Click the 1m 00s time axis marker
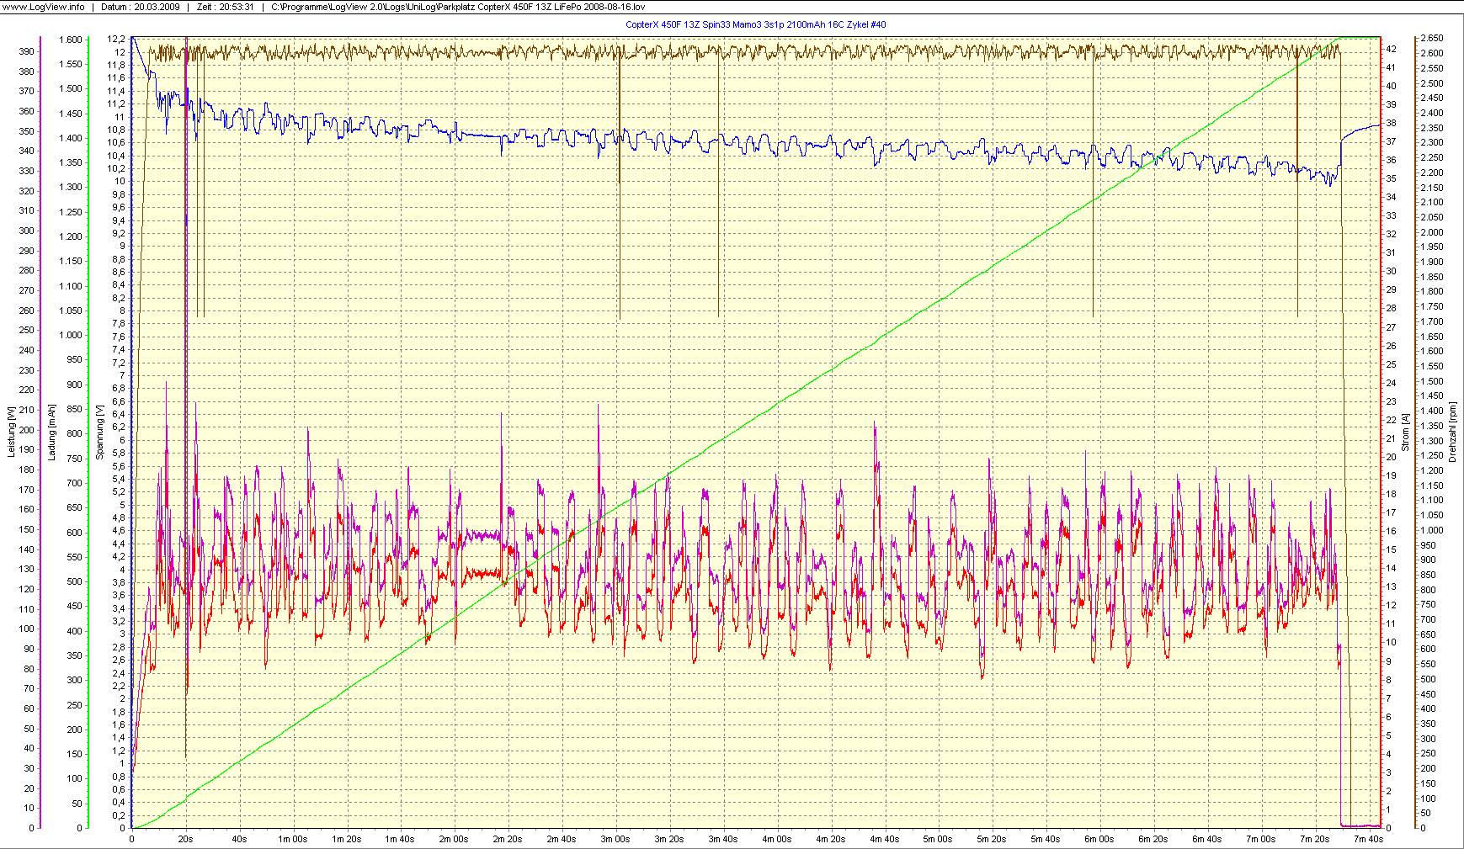The width and height of the screenshot is (1464, 849). click(293, 839)
